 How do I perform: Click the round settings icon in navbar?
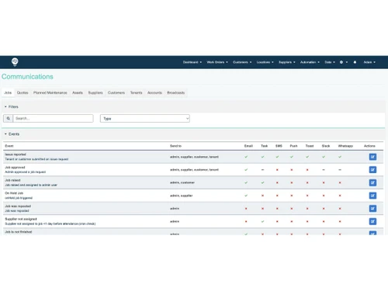click(x=341, y=62)
